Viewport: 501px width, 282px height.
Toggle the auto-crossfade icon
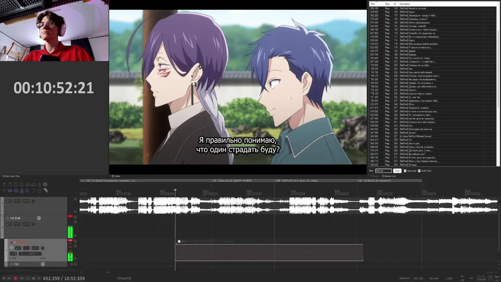tap(4, 191)
